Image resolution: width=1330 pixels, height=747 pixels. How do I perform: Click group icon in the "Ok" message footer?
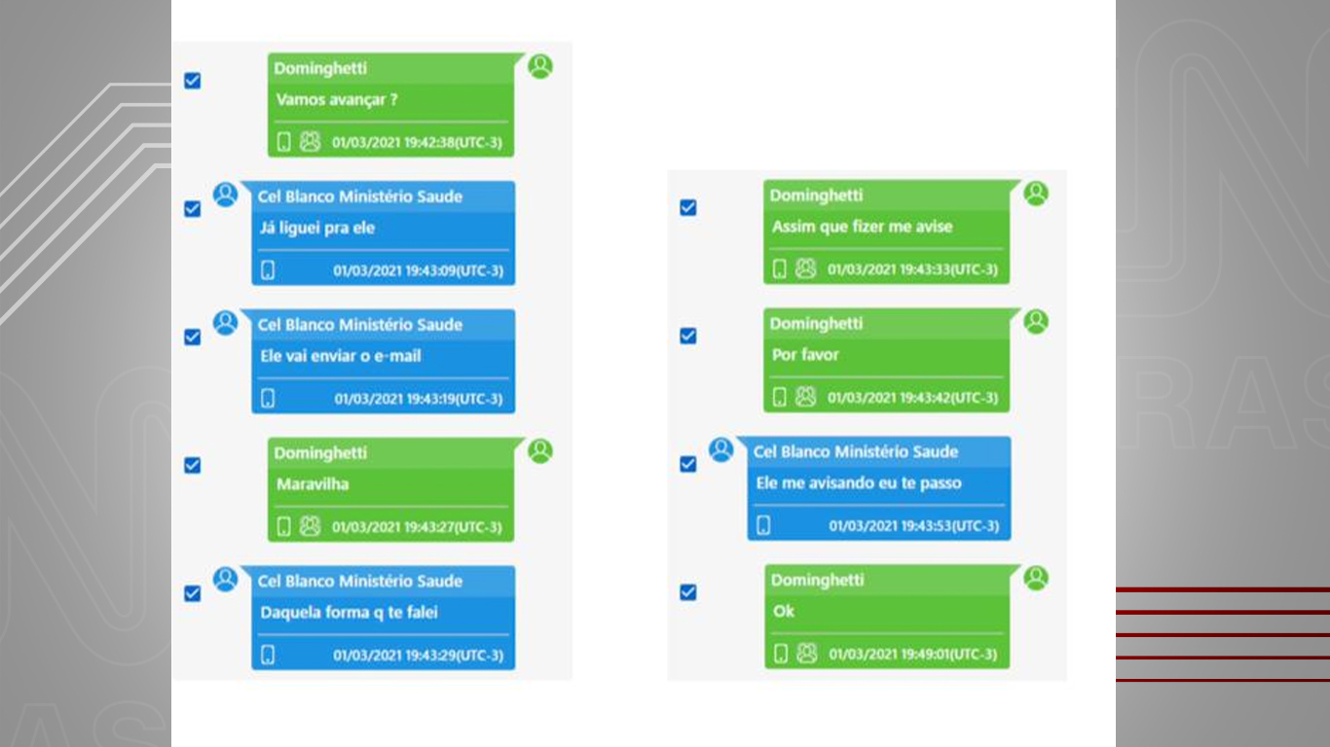point(806,654)
